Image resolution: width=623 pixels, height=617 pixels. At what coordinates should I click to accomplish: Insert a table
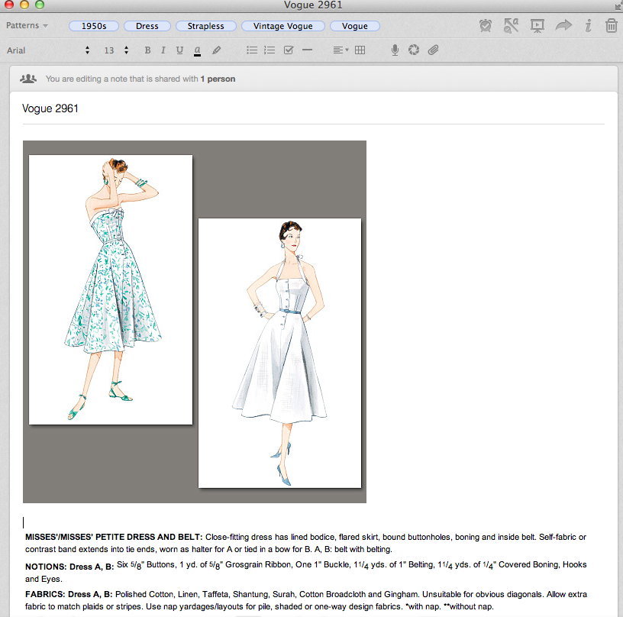coord(360,50)
